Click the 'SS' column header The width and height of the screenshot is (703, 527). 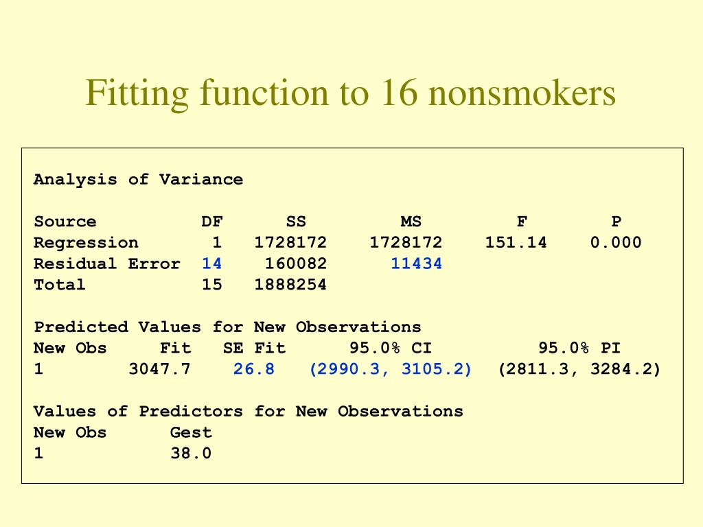[296, 222]
